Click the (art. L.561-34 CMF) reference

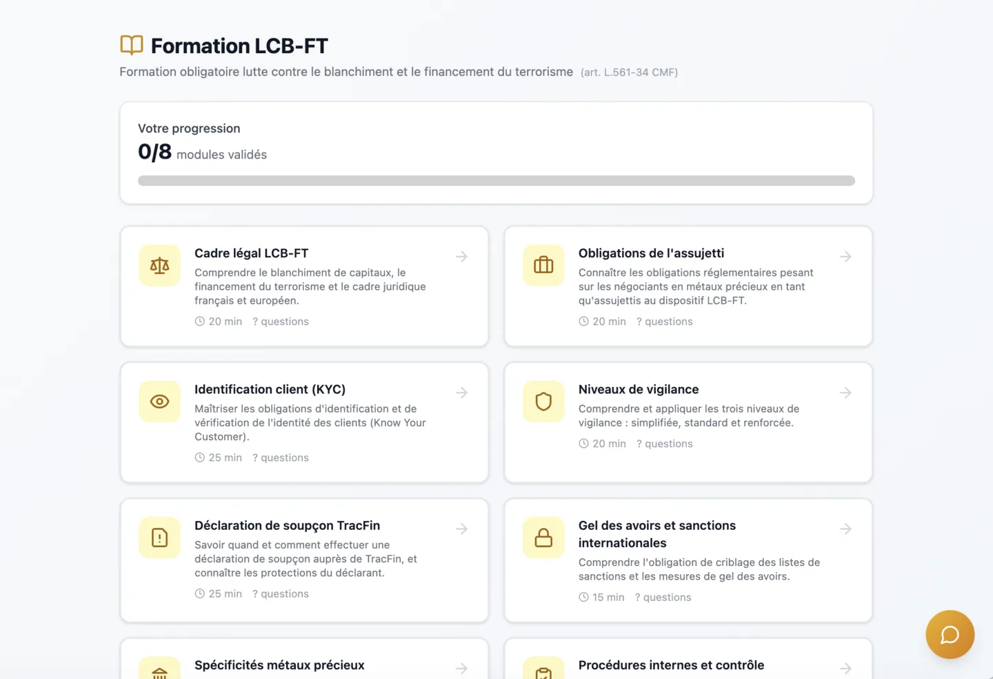(629, 72)
